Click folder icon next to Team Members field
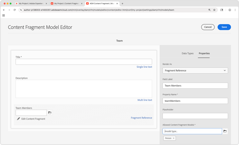The width and height of the screenshot is (239, 145). coord(50,113)
